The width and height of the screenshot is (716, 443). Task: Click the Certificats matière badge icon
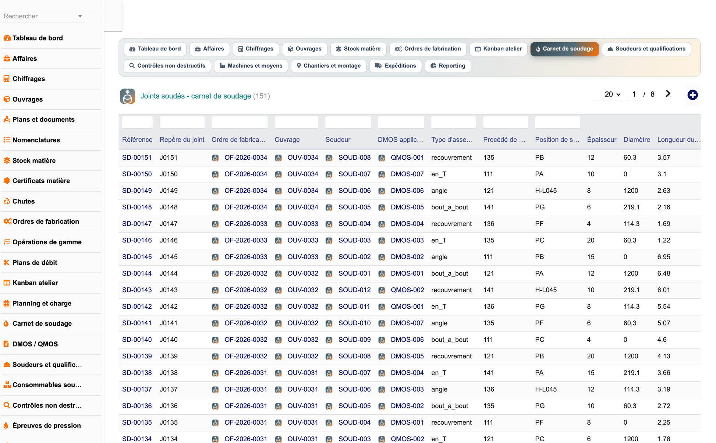coord(7,181)
